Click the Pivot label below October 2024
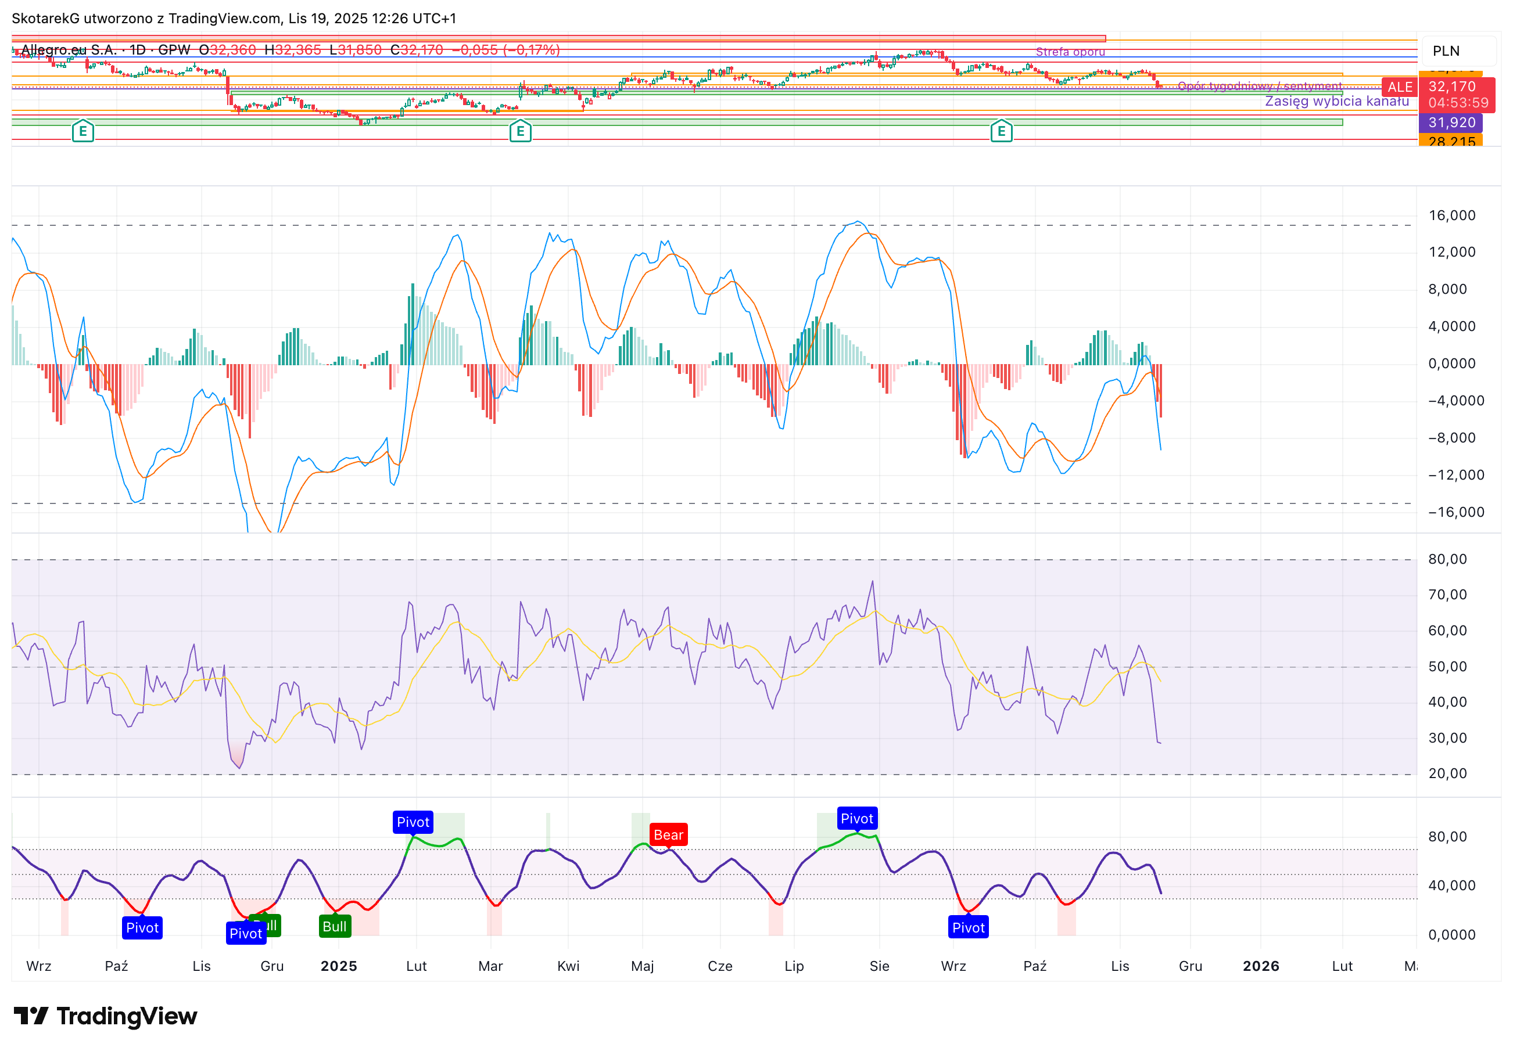Image resolution: width=1513 pixels, height=1051 pixels. [x=142, y=928]
